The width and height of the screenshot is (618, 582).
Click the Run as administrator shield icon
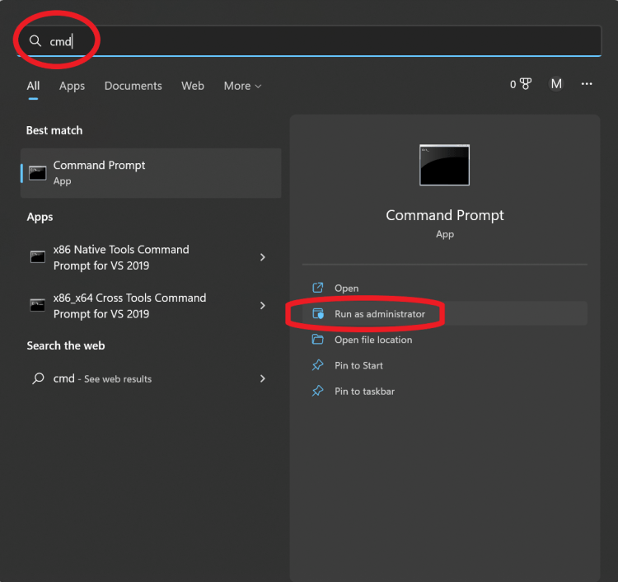[x=318, y=314]
